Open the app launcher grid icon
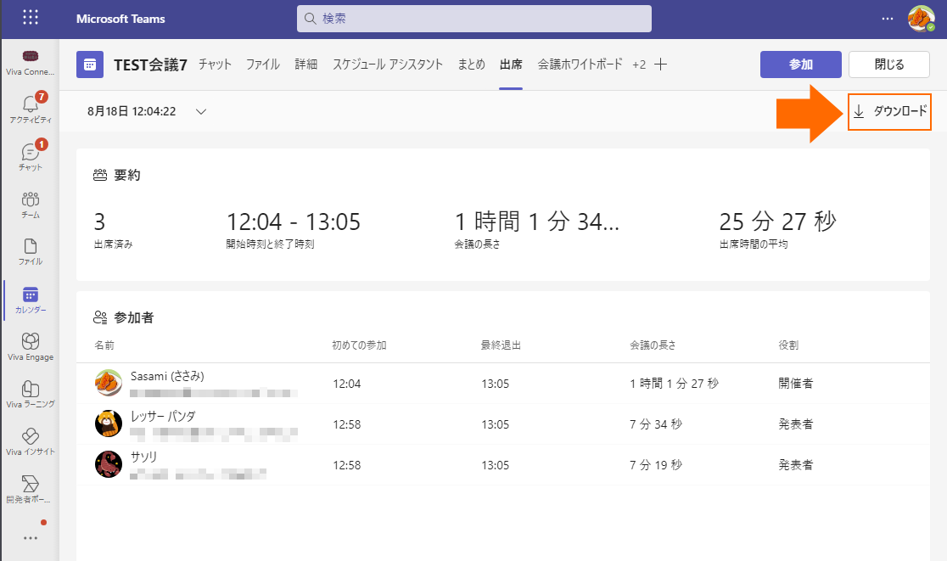 [x=31, y=18]
